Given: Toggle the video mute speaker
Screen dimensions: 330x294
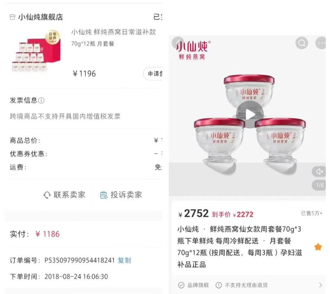Looking at the screenshot, I should 319,171.
